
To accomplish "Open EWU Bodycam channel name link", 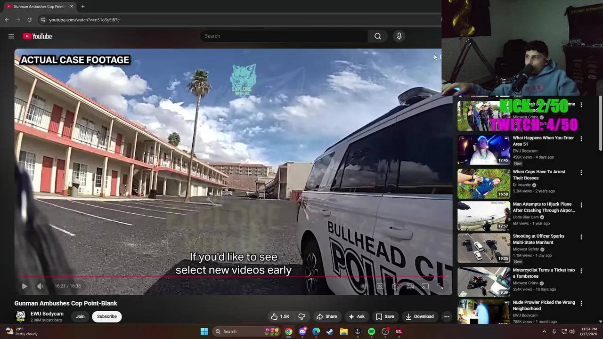I will coord(47,314).
